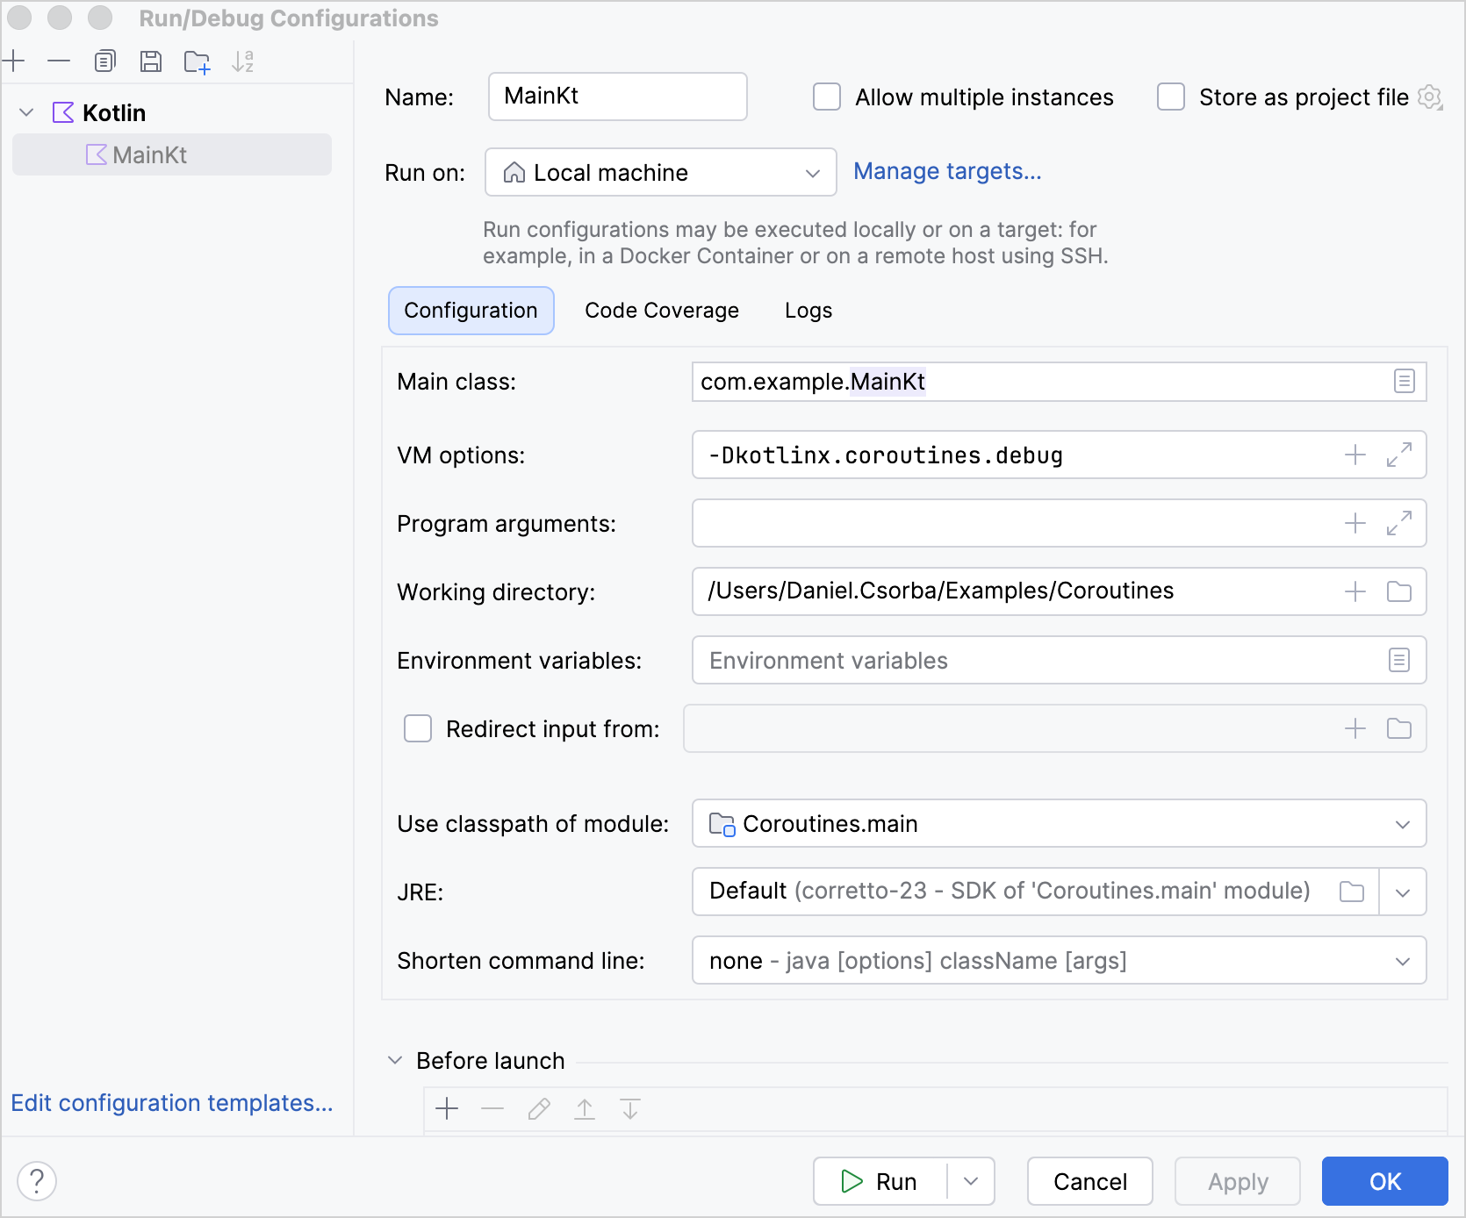Open Edit configuration templates link
The image size is (1466, 1218).
click(172, 1103)
